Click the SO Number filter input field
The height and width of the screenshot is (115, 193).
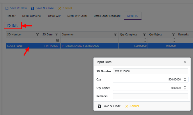coord(24,40)
